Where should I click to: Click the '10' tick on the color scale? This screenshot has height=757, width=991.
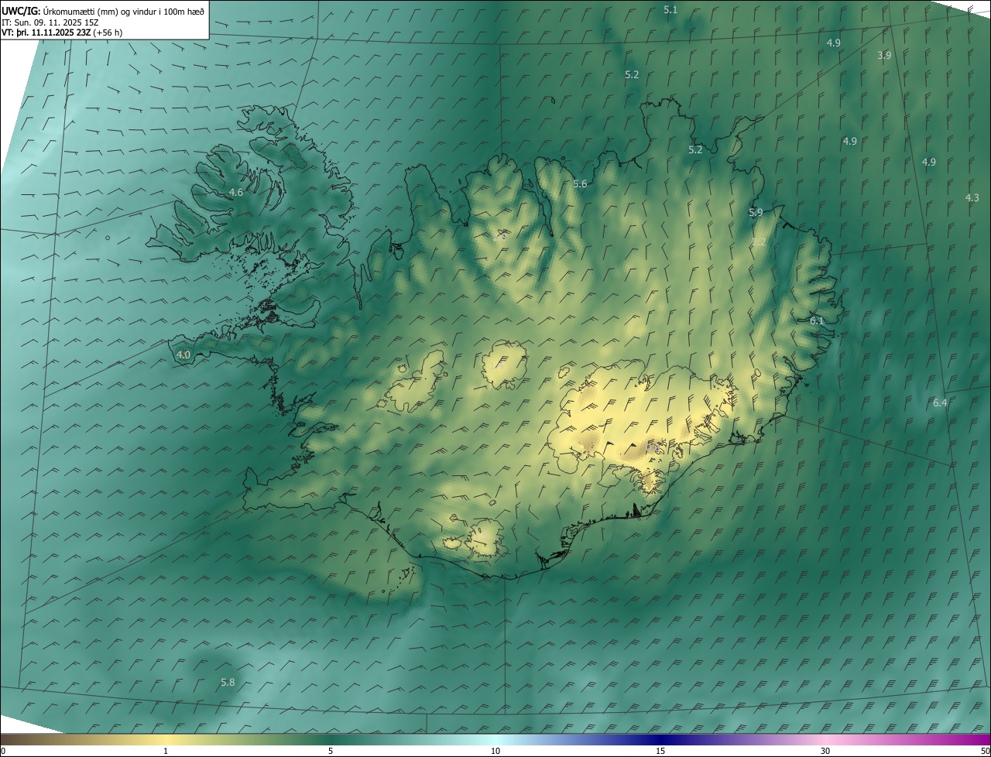495,751
